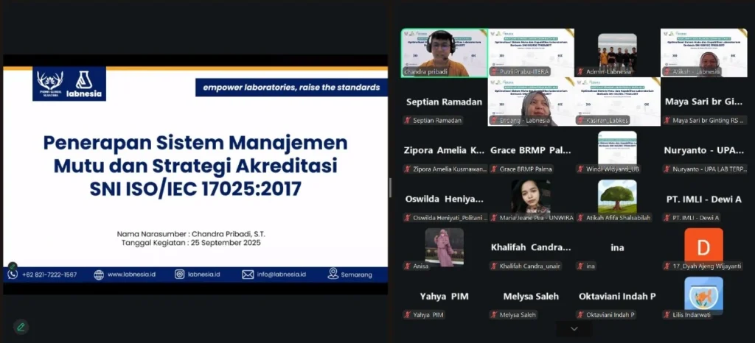This screenshot has width=755, height=343.
Task: Click the muted mic icon beside Melysa Saleh
Action: point(493,315)
